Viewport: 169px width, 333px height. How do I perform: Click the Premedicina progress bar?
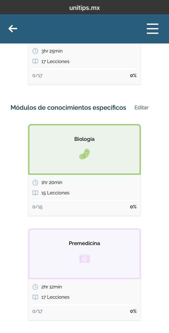84,305
